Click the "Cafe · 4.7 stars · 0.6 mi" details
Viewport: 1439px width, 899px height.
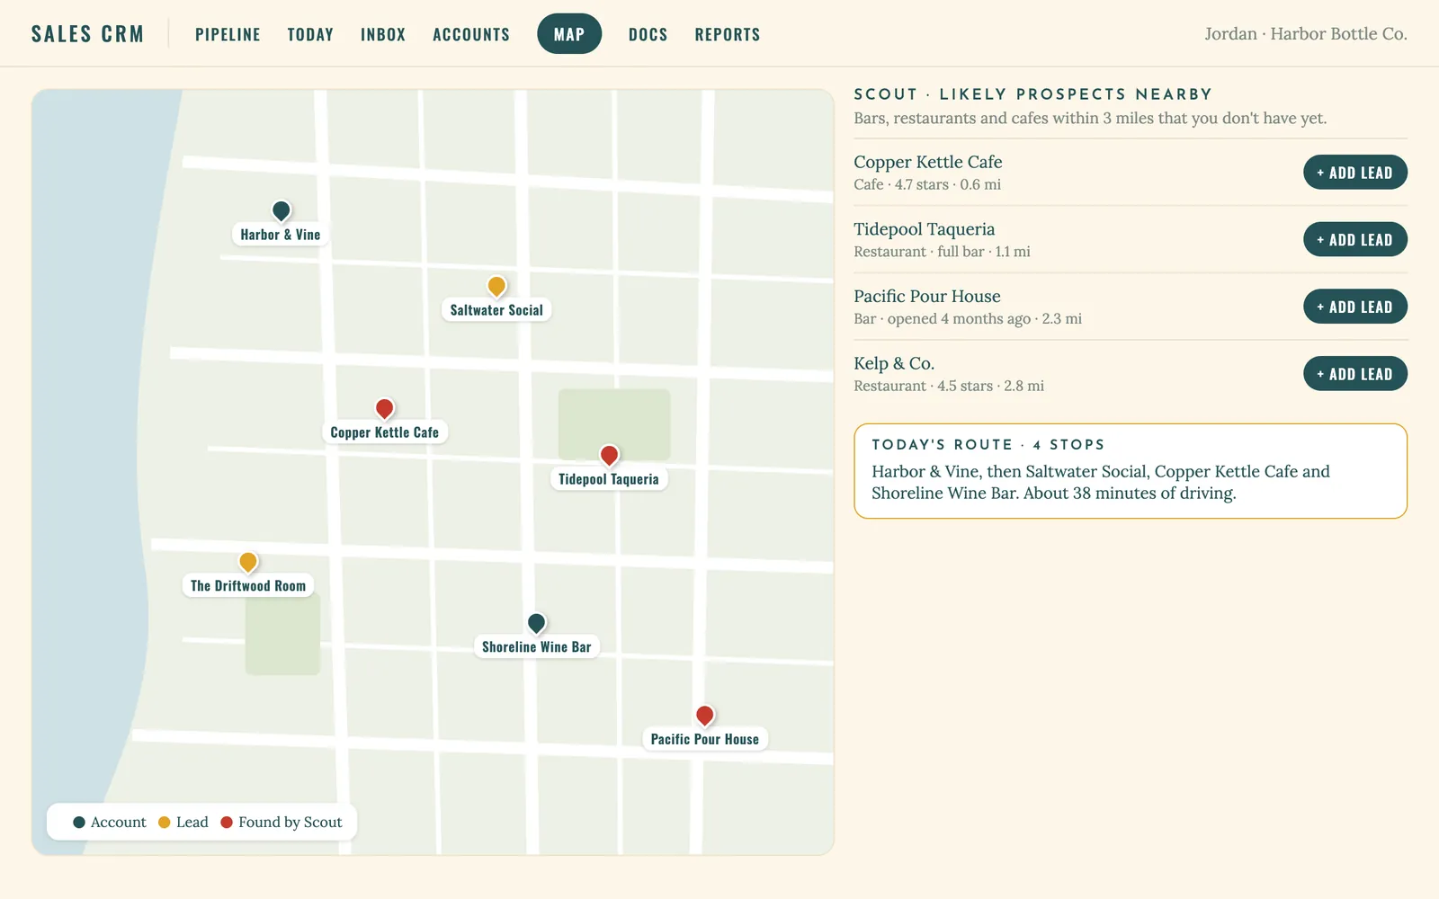pos(927,184)
